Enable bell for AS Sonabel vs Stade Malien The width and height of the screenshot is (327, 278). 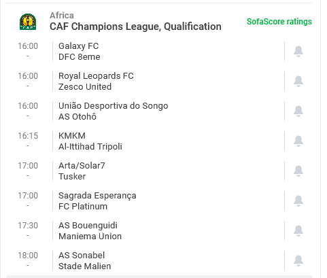pos(298,260)
